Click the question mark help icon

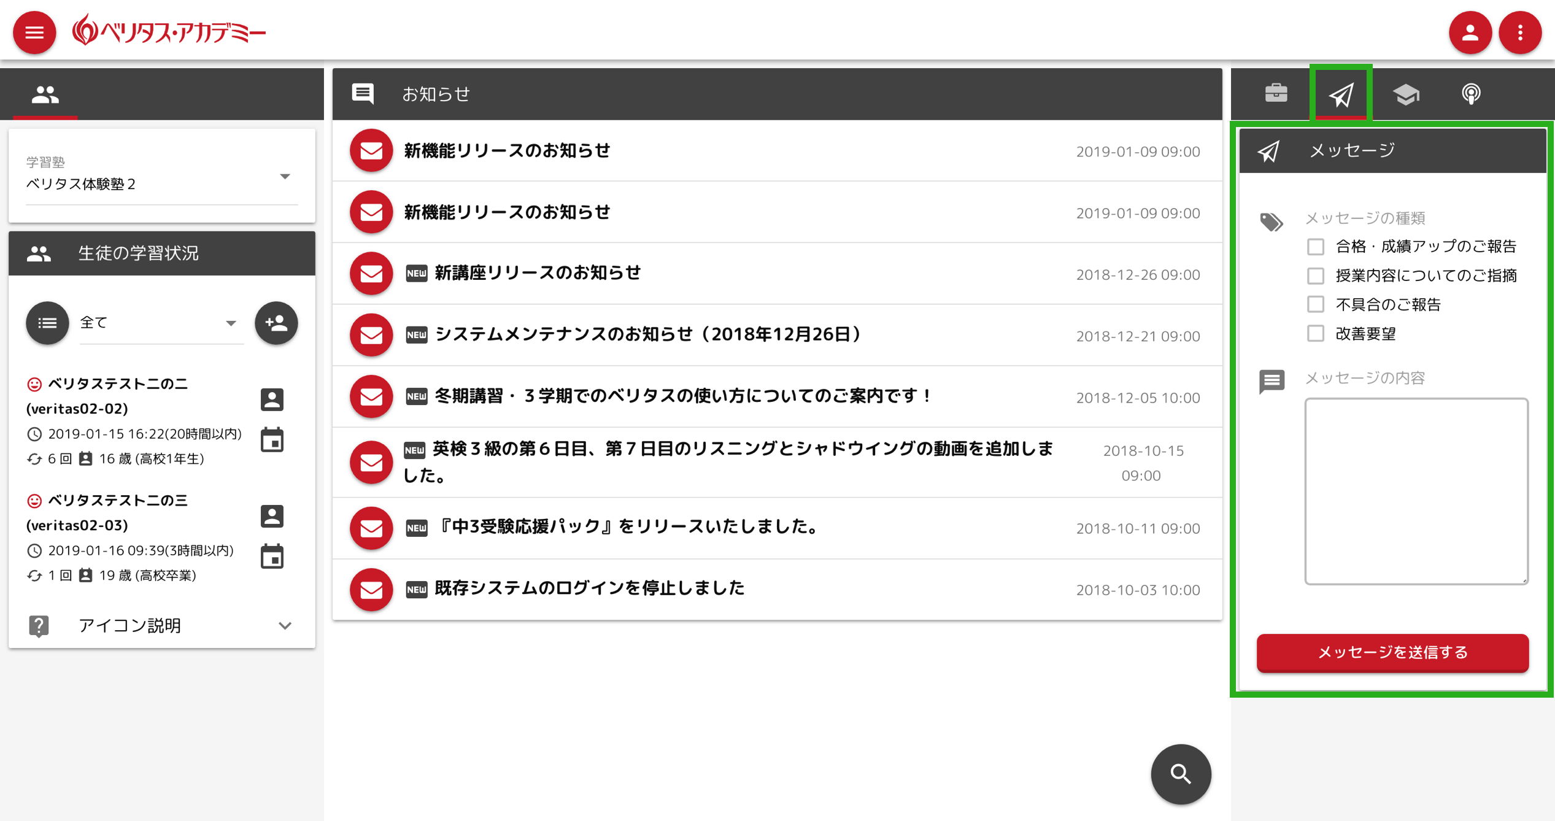click(x=39, y=626)
